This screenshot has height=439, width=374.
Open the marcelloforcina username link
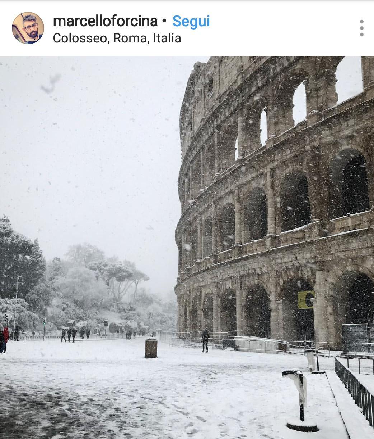click(105, 21)
